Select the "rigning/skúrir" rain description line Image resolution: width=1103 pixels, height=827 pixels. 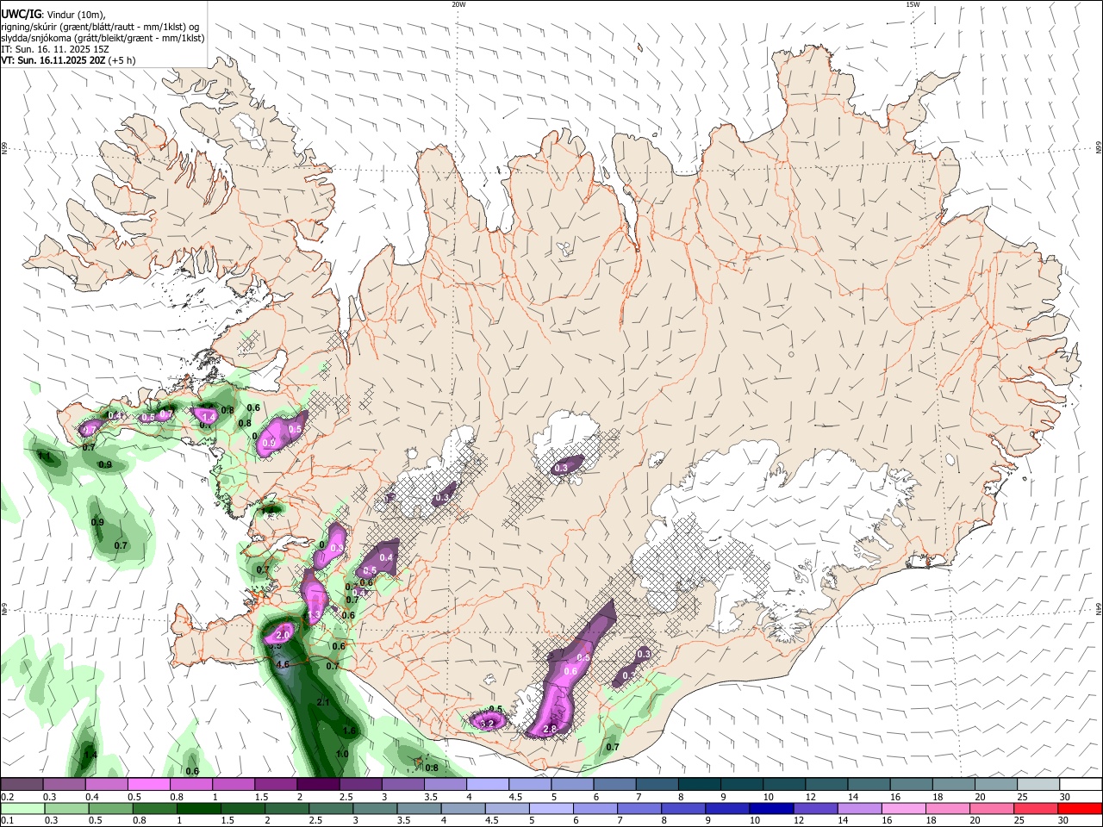click(x=102, y=27)
